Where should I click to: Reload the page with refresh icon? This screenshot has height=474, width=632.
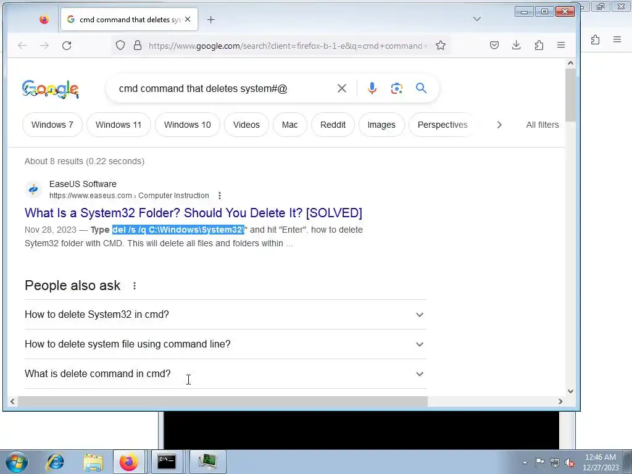[x=67, y=46]
